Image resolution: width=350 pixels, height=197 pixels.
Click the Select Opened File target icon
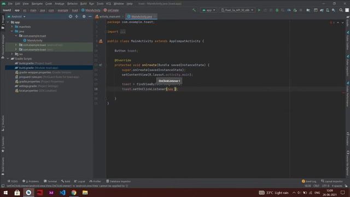(71, 16)
